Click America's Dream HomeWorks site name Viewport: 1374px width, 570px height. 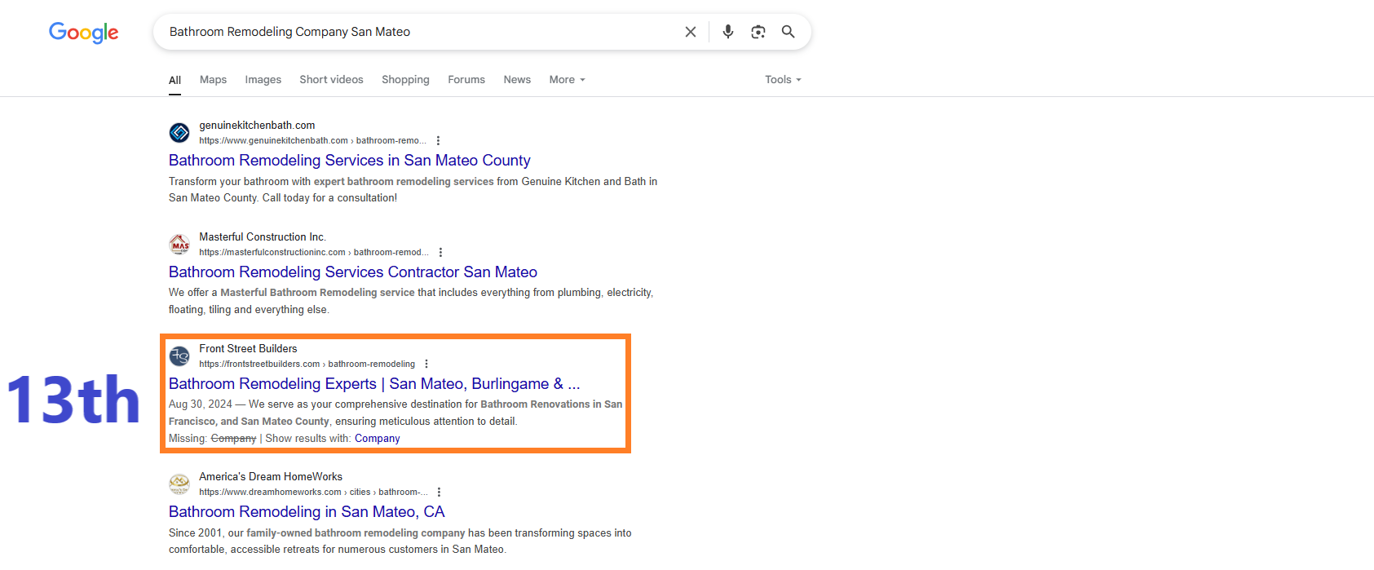click(271, 477)
